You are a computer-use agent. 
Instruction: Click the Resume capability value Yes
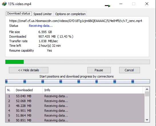pyautogui.click(x=49, y=50)
